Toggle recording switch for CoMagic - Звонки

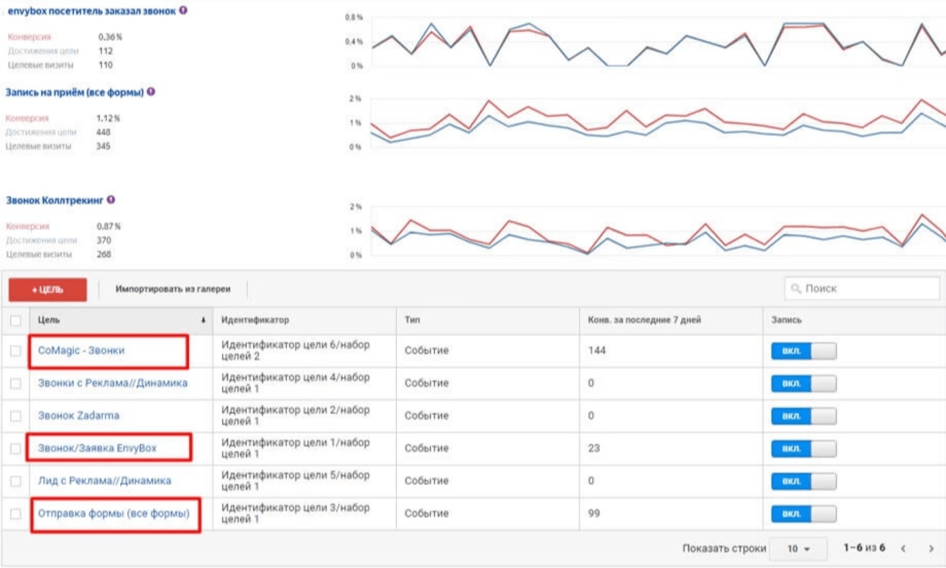pyautogui.click(x=803, y=351)
